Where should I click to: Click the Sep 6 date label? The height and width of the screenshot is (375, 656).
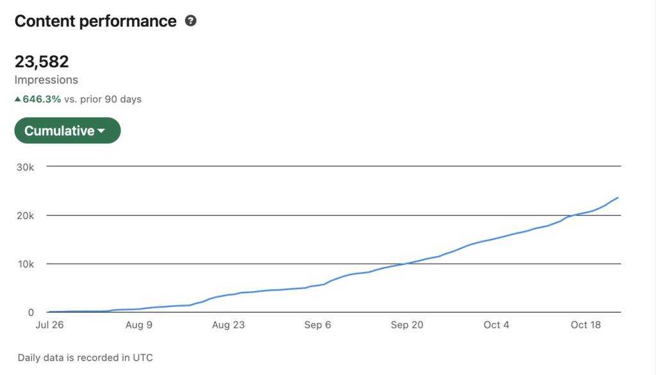pos(318,325)
